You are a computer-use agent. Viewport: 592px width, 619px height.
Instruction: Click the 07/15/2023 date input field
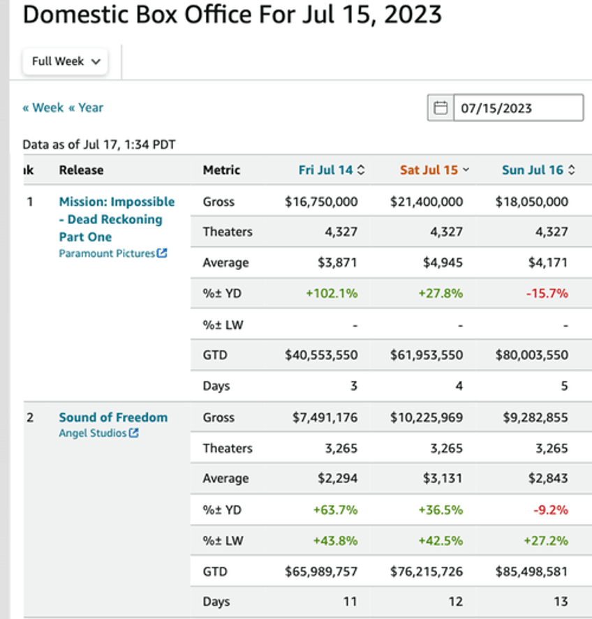click(518, 107)
